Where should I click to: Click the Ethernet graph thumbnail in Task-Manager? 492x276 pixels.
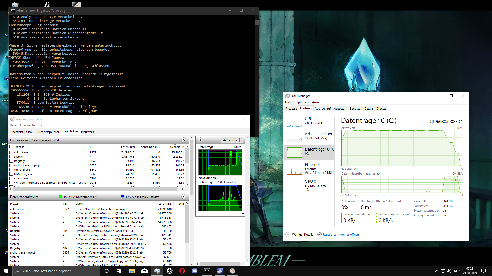point(294,169)
